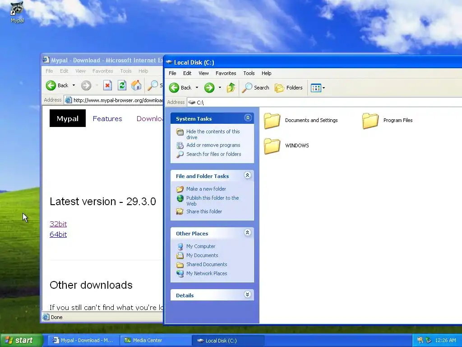Image resolution: width=462 pixels, height=347 pixels.
Task: Open View menu in Local Disk window
Action: coord(203,73)
